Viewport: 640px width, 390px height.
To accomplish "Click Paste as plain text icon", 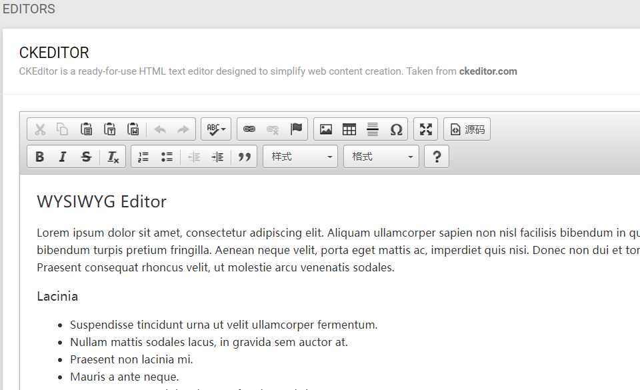I will click(109, 129).
